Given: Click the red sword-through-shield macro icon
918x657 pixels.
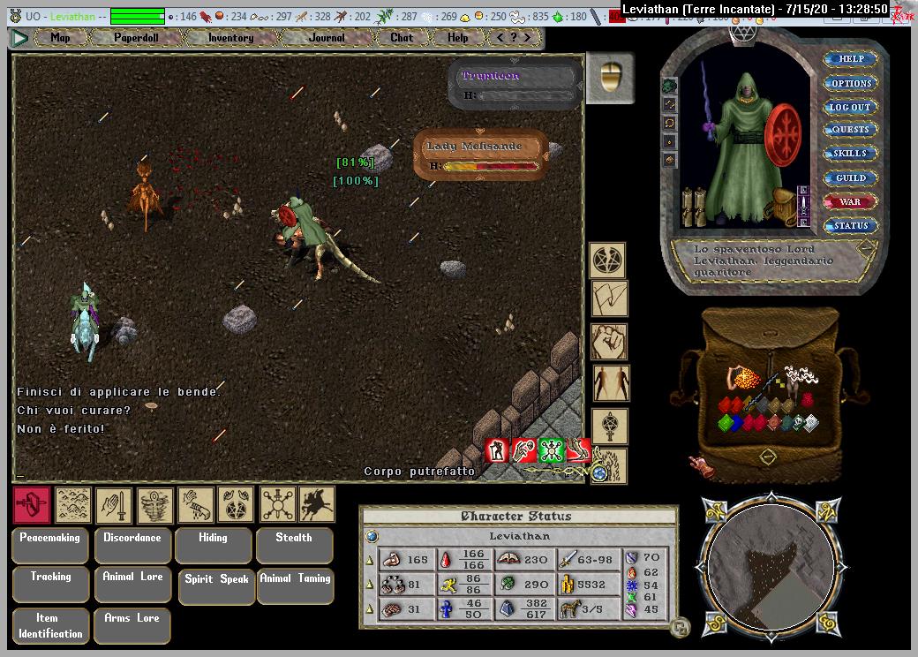Looking at the screenshot, I should point(32,504).
